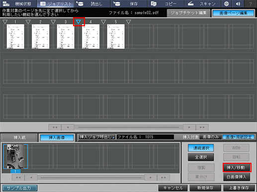Jump to first page in main page scroller
Screen dimensions: 257x192
coord(55,127)
